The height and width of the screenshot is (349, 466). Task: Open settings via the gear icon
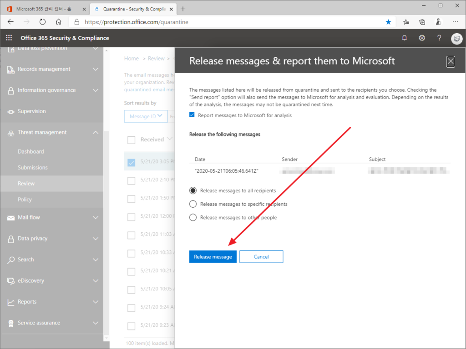pos(421,38)
